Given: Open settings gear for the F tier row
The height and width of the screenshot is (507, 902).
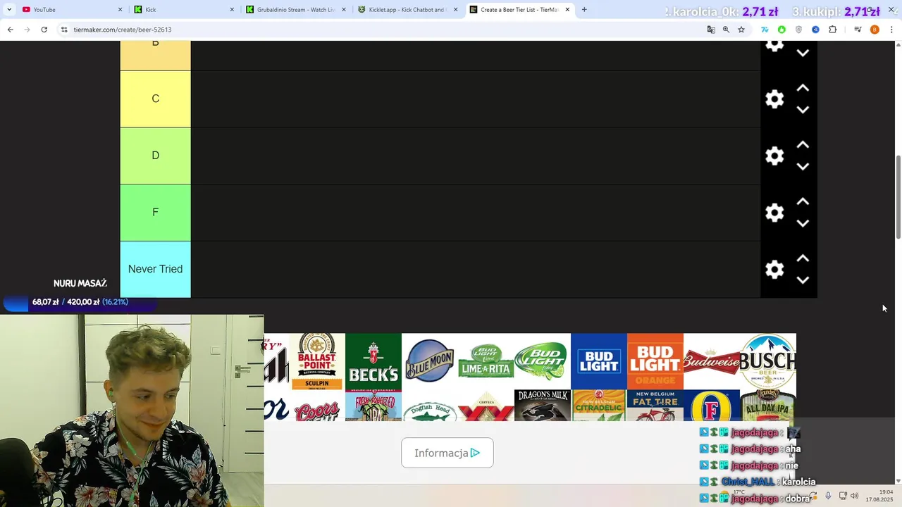Looking at the screenshot, I should click(774, 213).
